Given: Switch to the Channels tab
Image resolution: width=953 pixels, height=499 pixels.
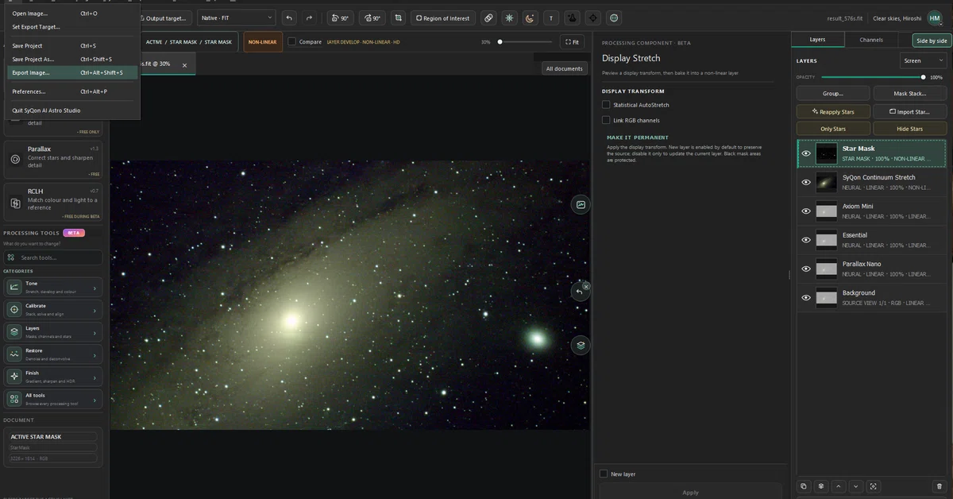Looking at the screenshot, I should 871,40.
